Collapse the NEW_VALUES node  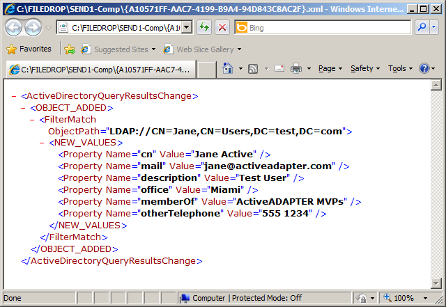point(42,143)
